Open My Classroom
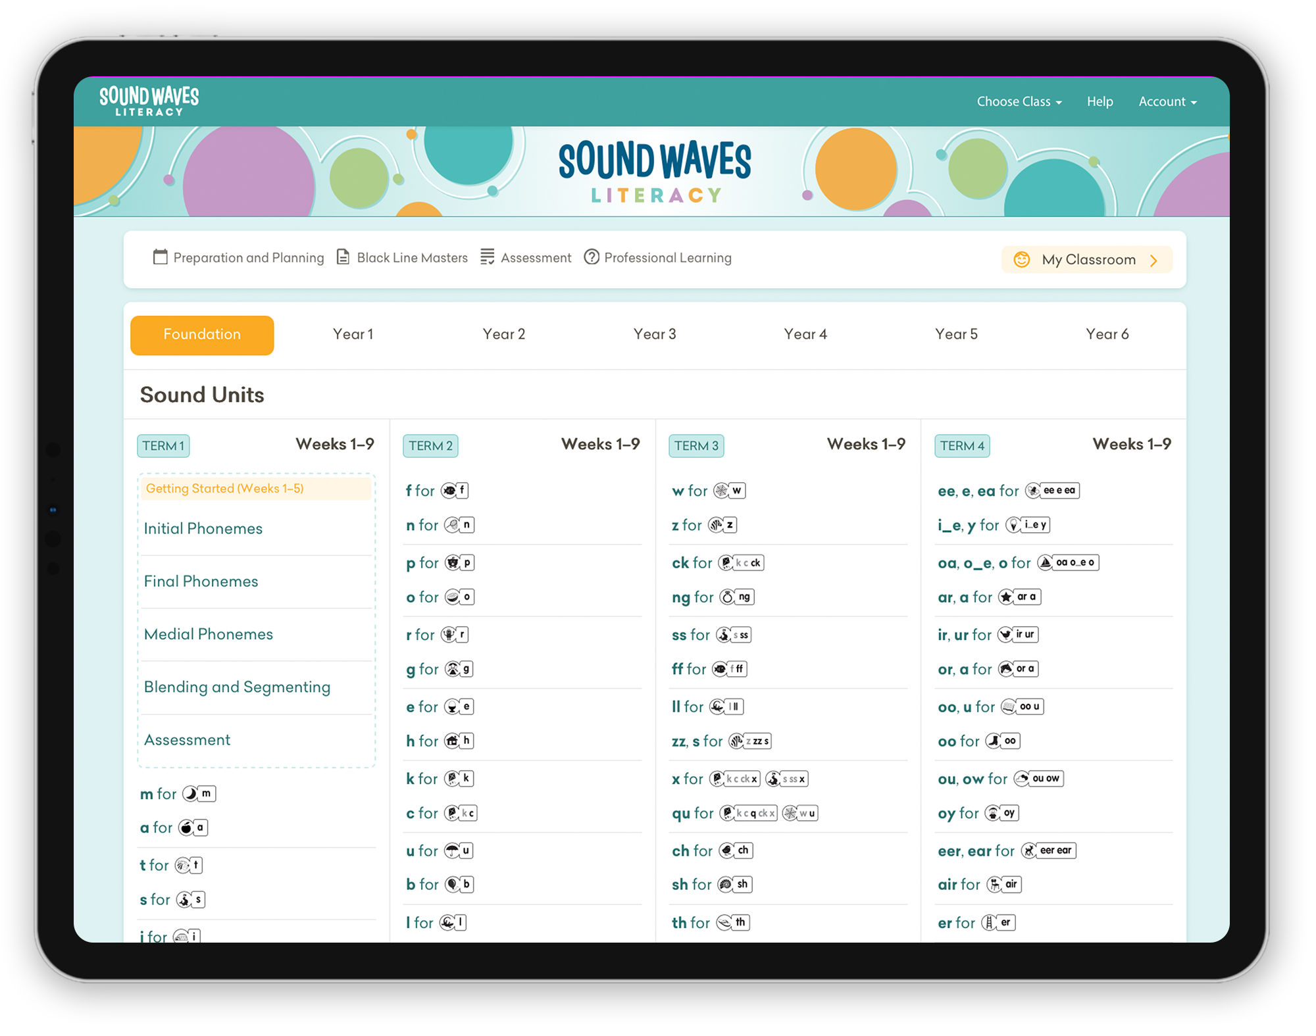 click(x=1086, y=260)
